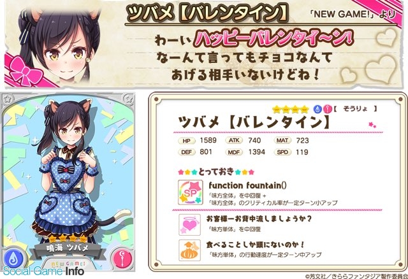This screenshot has height=279, width=408.
Task: Click the ATK stat label
Action: 234,141
